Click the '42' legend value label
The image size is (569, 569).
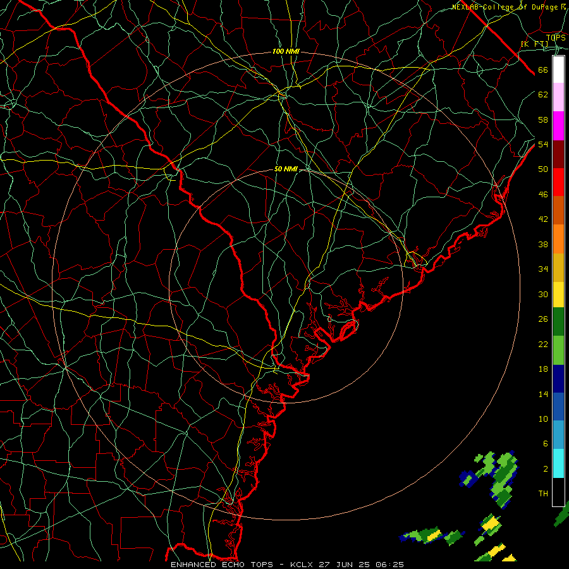point(543,219)
